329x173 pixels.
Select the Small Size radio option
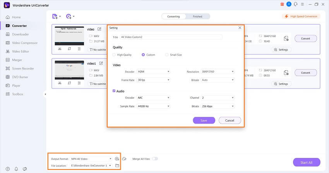click(167, 55)
